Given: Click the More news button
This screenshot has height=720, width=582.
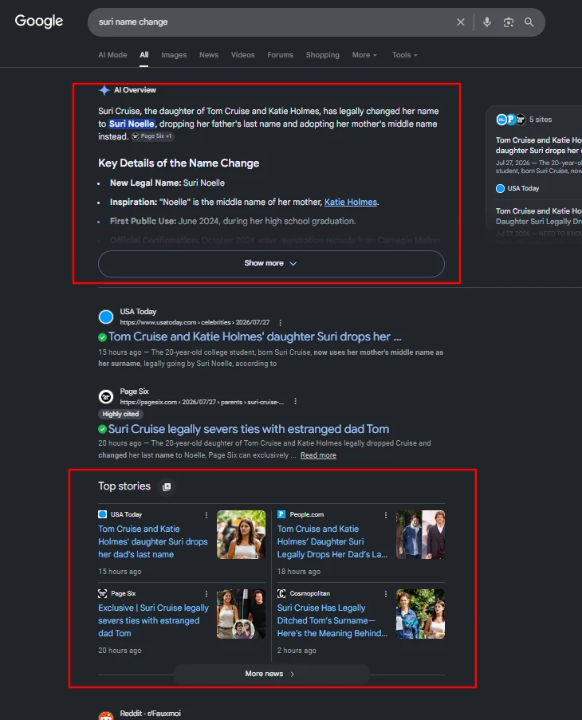Looking at the screenshot, I should 271,674.
